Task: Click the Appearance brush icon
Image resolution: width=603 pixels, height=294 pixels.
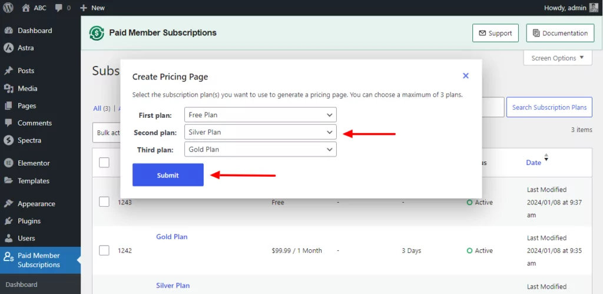Action: pos(8,204)
